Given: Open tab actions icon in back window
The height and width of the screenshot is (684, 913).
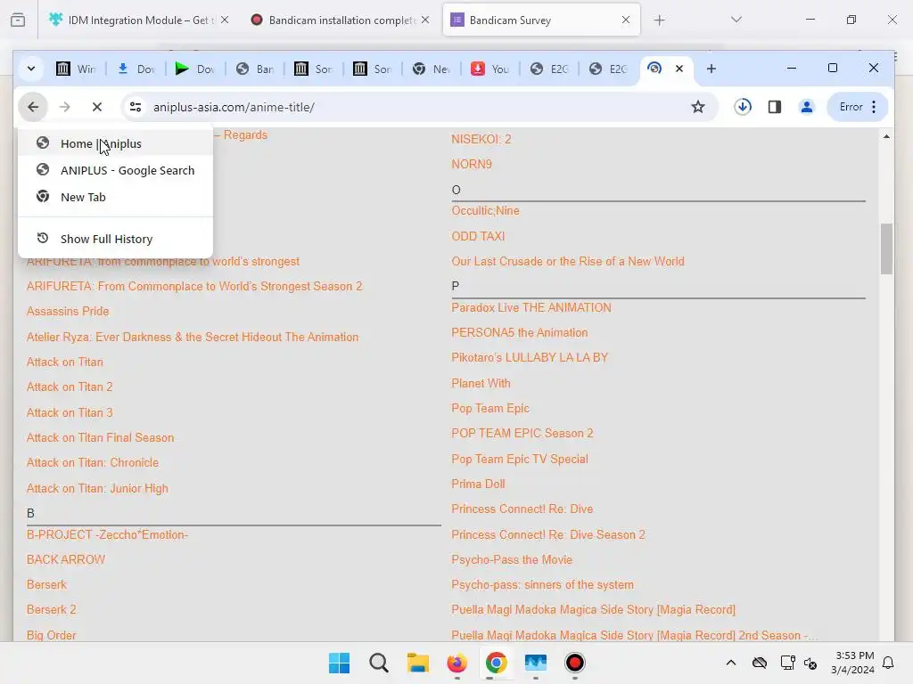Looking at the screenshot, I should pyautogui.click(x=18, y=20).
